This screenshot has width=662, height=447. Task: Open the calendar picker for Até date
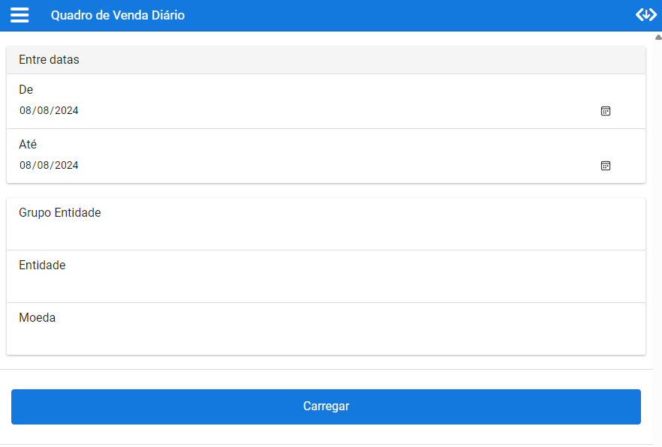click(x=606, y=166)
